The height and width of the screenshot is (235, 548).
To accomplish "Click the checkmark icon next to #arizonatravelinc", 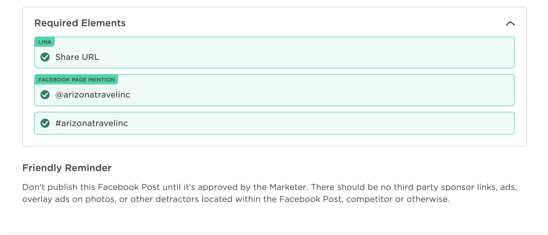I will click(x=45, y=123).
